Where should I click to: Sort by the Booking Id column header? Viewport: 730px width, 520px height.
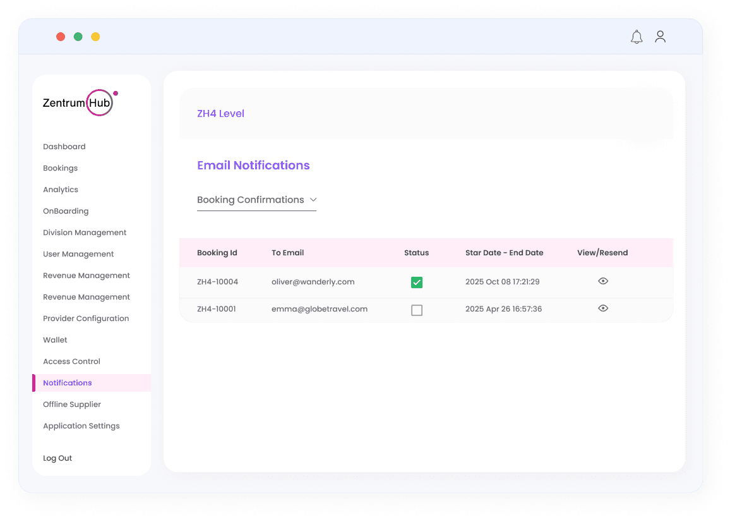click(217, 252)
